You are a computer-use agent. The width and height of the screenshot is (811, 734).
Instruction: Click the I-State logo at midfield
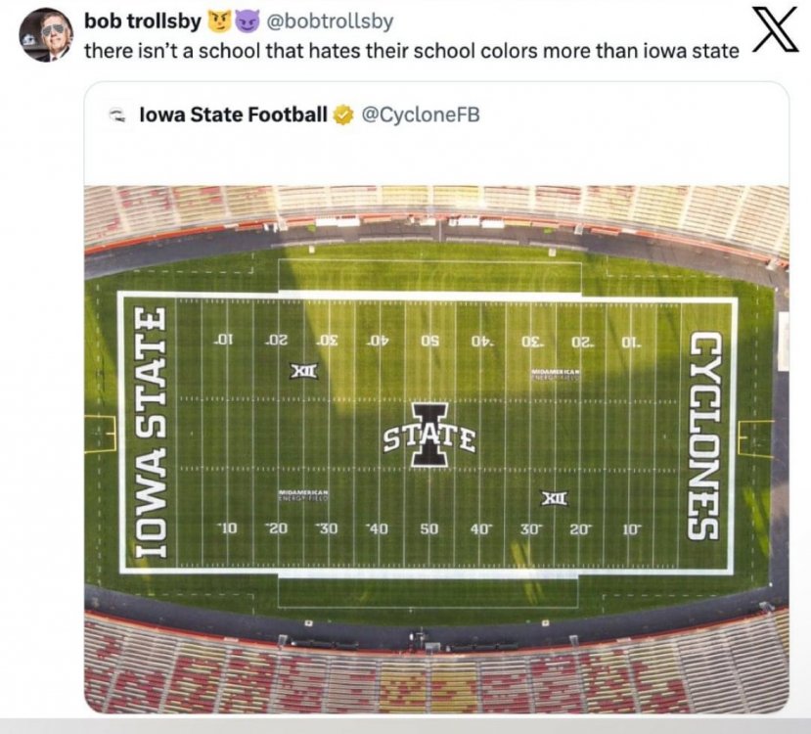[428, 436]
